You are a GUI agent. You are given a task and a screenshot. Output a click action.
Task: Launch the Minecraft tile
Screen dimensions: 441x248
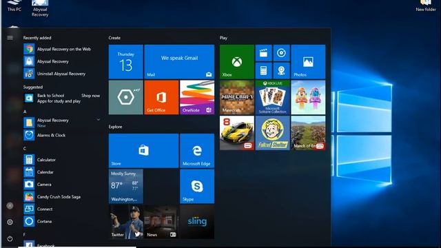click(237, 97)
